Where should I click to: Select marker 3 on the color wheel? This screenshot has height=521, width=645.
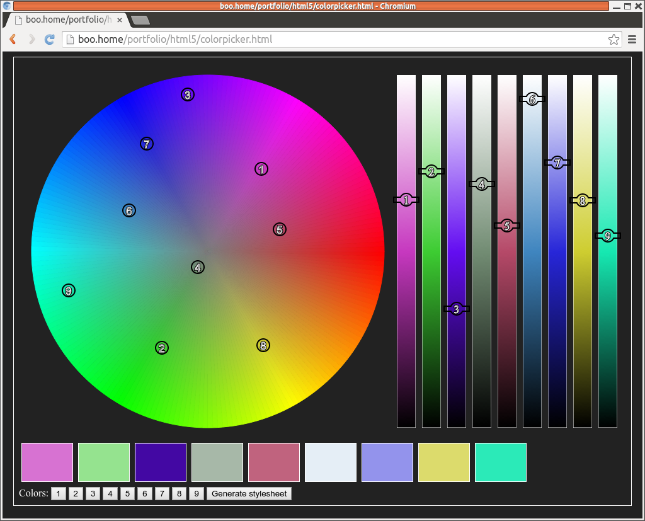pyautogui.click(x=188, y=94)
